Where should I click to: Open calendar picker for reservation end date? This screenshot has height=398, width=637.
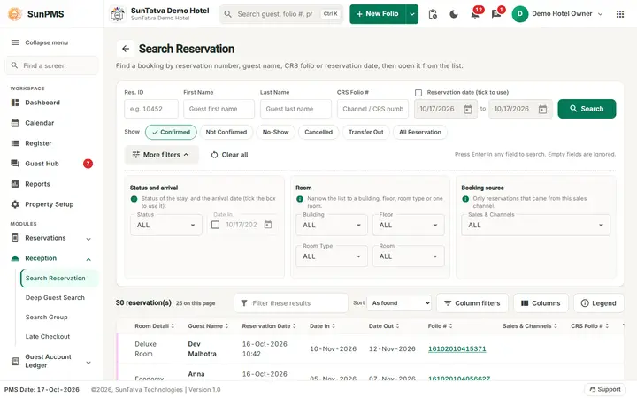click(542, 109)
